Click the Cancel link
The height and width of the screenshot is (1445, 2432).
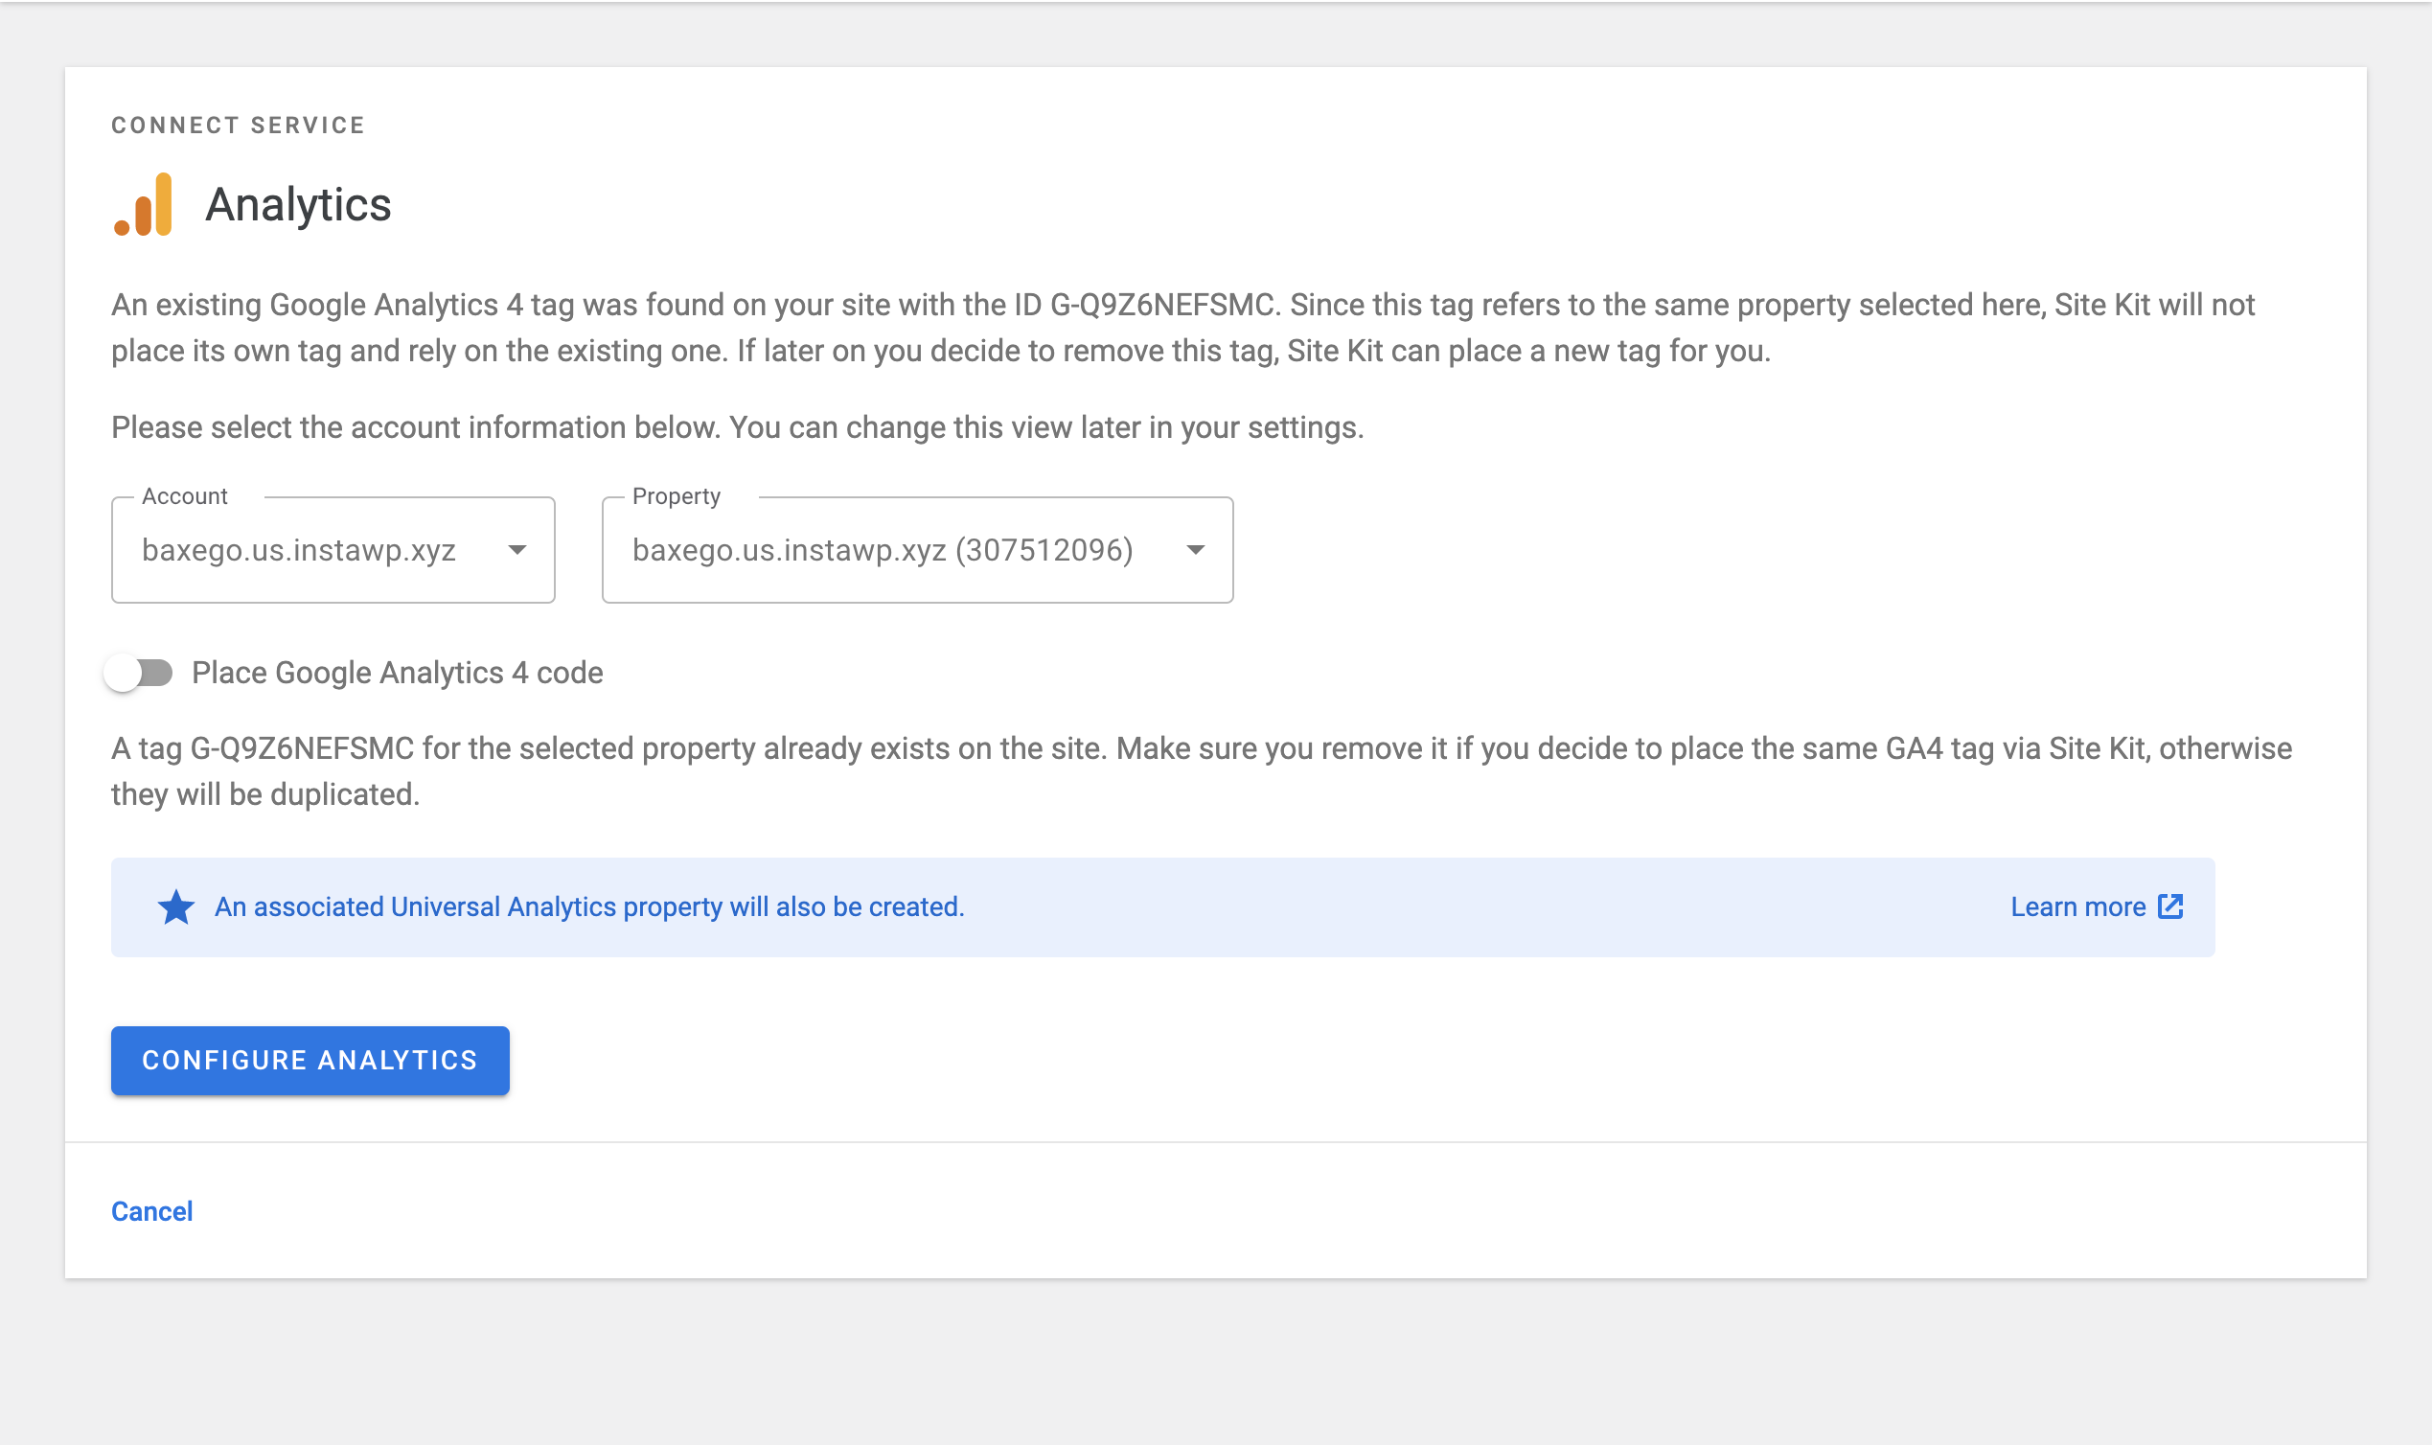[x=151, y=1211]
